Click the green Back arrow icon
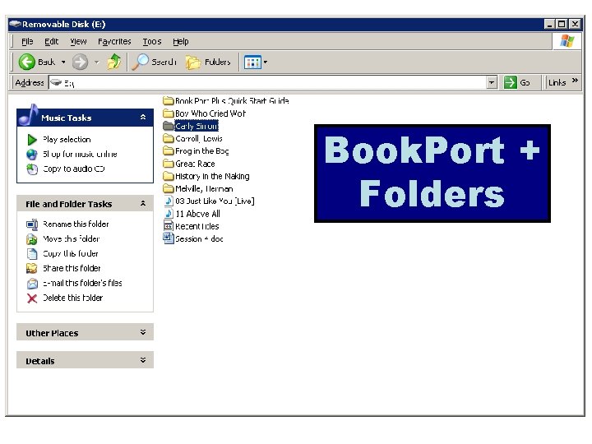The image size is (592, 444). click(x=27, y=62)
